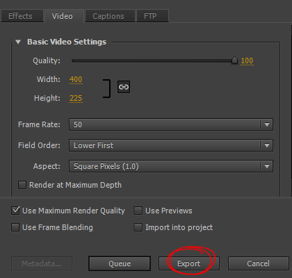The image size is (292, 278).
Task: Select the Video tab
Action: (64, 16)
